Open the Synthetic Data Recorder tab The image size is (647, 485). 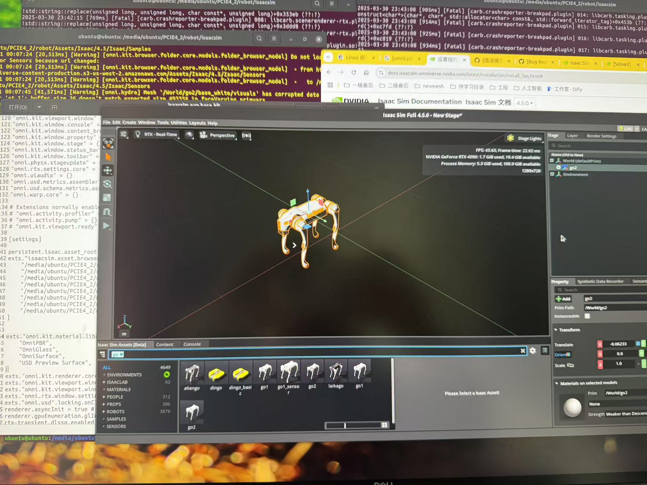pos(600,281)
